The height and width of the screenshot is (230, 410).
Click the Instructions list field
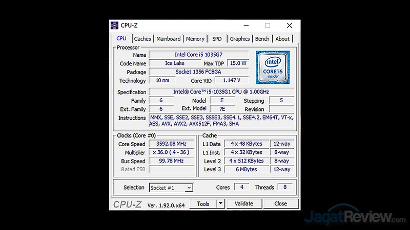221,121
